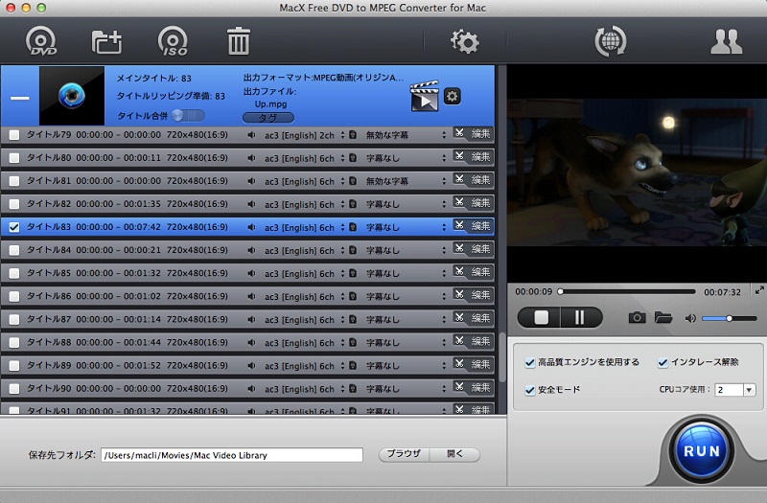Click 編集 for タイトル83
This screenshot has width=767, height=503.
coord(480,226)
